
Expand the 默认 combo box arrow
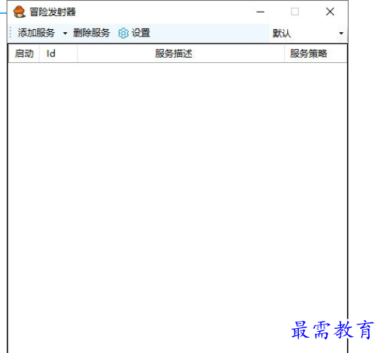coord(341,33)
